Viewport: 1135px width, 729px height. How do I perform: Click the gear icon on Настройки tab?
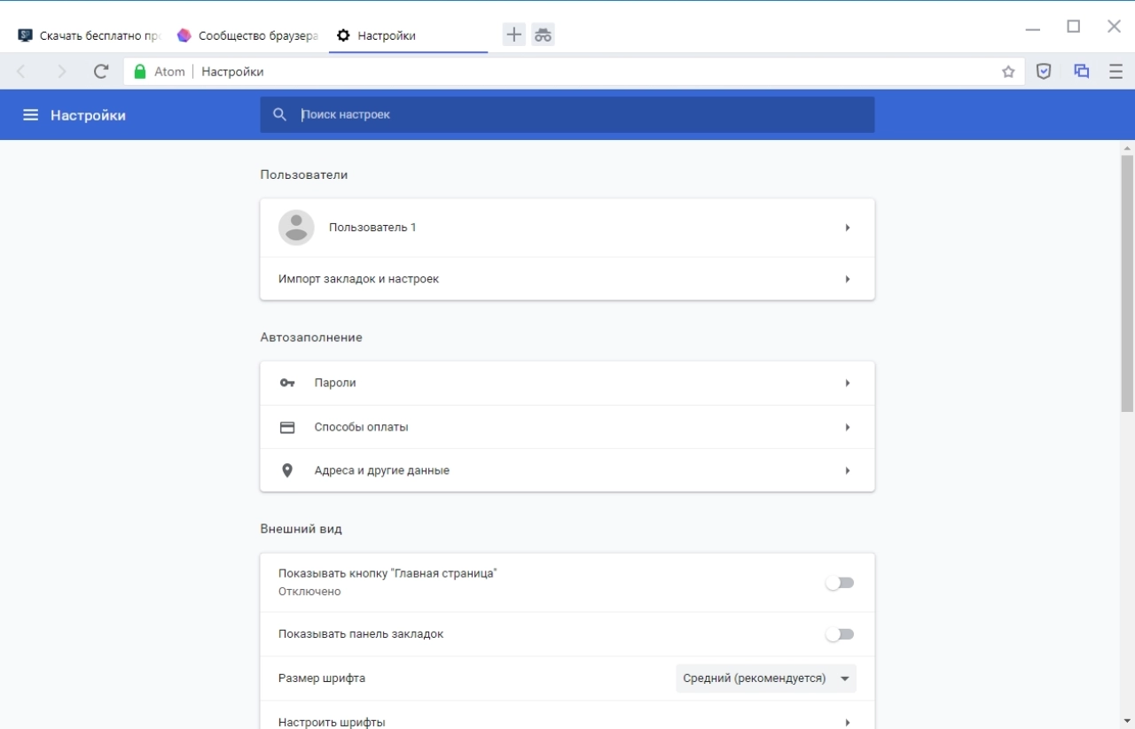344,35
